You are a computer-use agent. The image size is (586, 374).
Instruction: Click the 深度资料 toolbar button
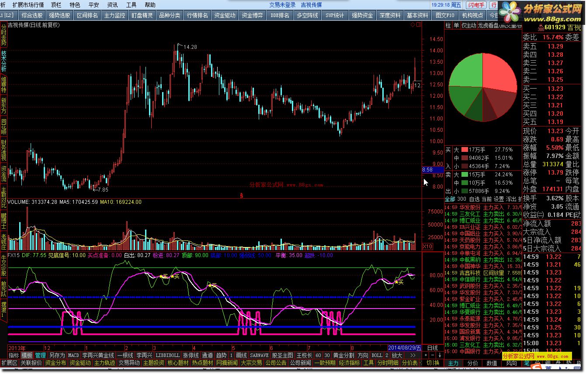pyautogui.click(x=390, y=15)
